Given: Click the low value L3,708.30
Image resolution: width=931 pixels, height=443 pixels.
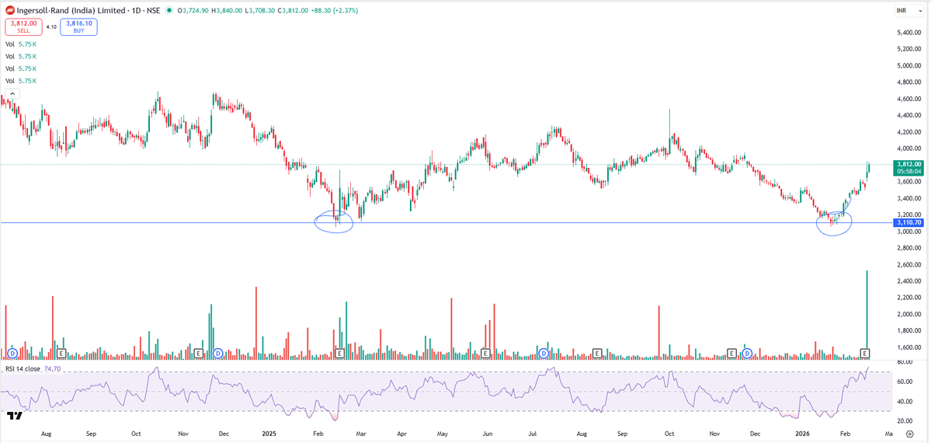Looking at the screenshot, I should (261, 10).
